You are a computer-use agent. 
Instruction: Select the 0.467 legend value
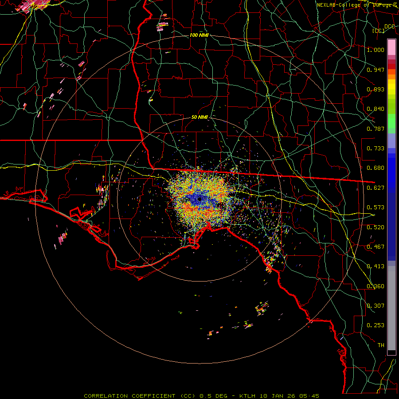point(376,246)
